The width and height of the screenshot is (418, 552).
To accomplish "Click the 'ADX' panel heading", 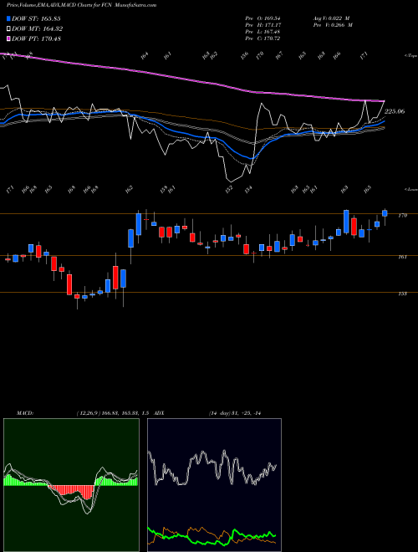I will tap(160, 413).
